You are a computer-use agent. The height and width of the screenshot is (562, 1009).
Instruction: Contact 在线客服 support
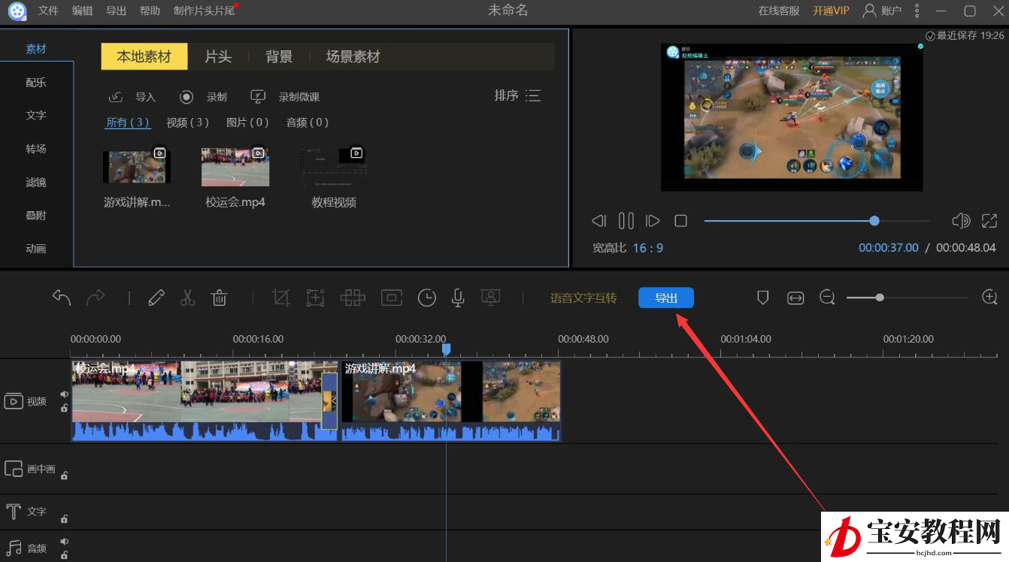coord(779,11)
